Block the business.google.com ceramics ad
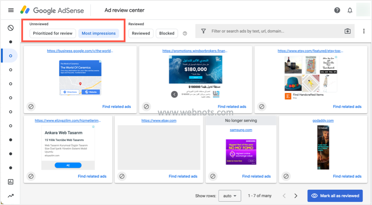 pos(31,106)
